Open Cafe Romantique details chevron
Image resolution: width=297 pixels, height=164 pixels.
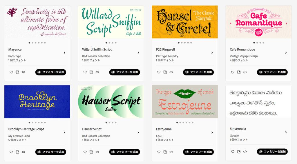point(286,53)
